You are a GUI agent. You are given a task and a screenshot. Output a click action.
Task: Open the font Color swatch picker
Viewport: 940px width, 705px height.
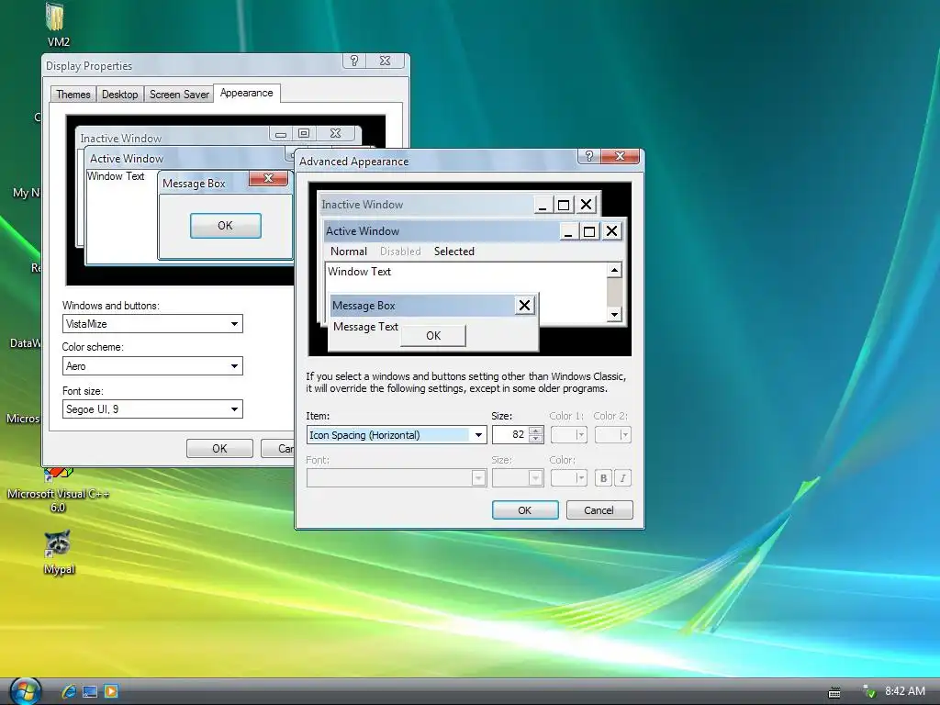(568, 477)
